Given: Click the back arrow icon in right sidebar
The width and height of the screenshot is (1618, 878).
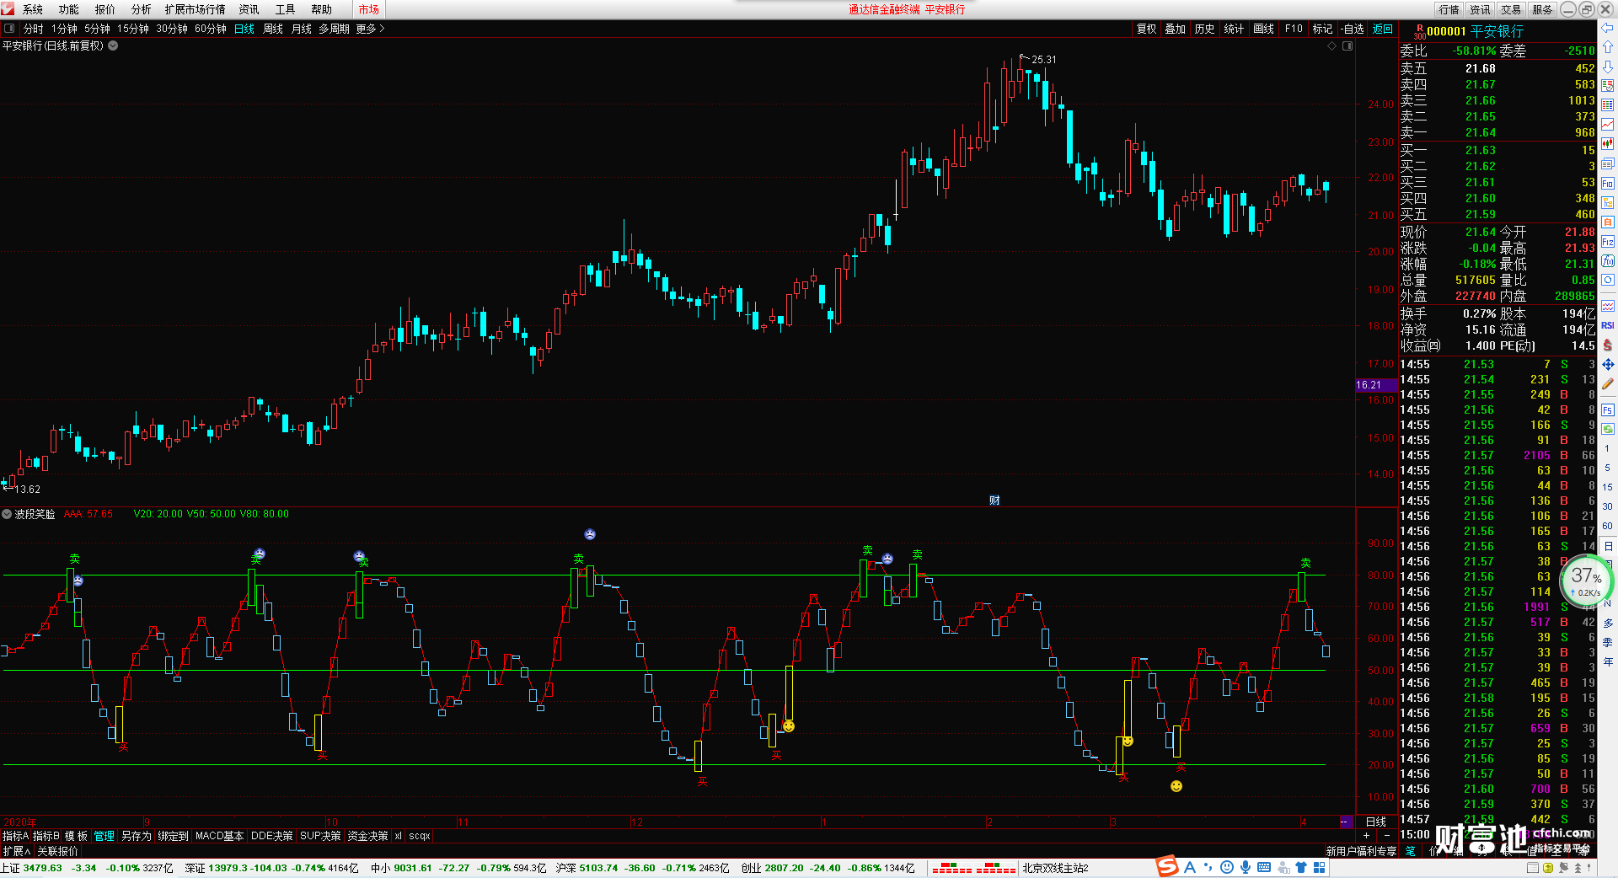Looking at the screenshot, I should tap(1607, 28).
